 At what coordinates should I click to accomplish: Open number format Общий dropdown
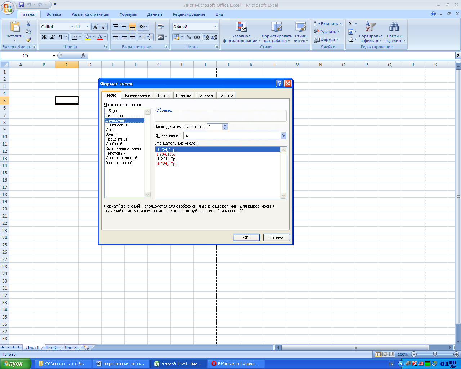click(x=215, y=27)
